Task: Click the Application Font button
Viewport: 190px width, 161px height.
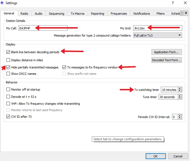Action: pos(166,52)
